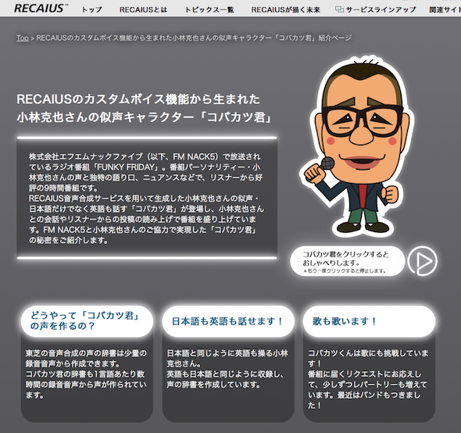Click the circular play button icon
Viewport: 461px width, 433px height.
[x=422, y=261]
